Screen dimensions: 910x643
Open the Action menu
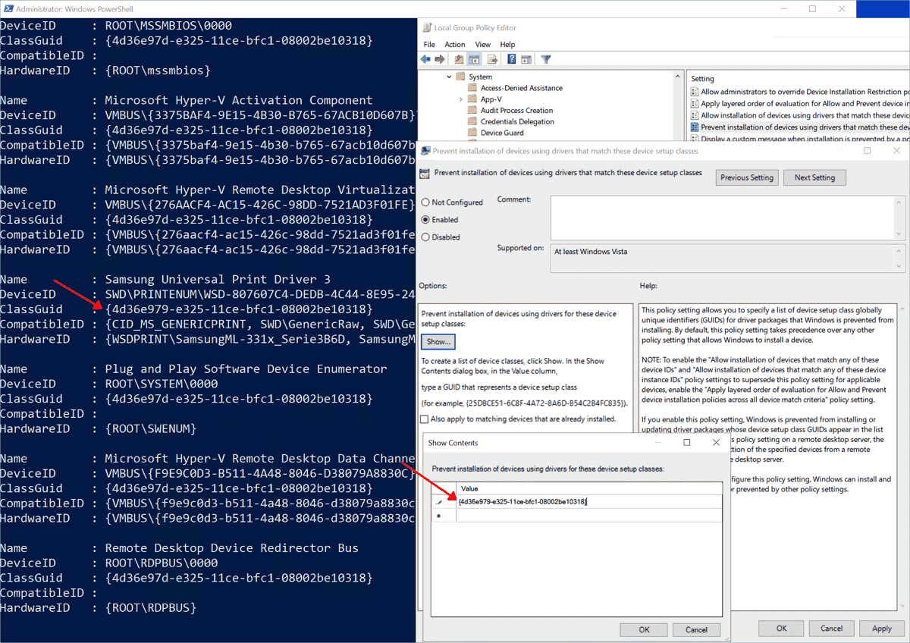point(455,44)
